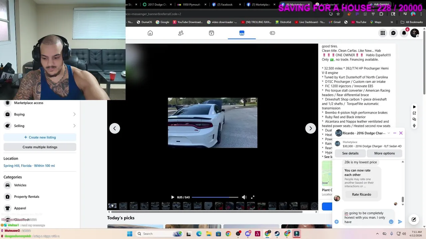Viewport: 426px width, 239px height.
Task: Open Steam from the taskbar
Action: coord(277,234)
